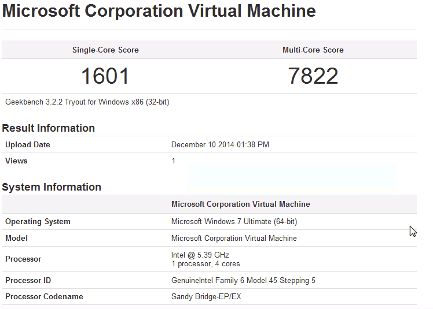Click the Result Information section heading
Viewport: 433px width, 309px height.
(x=48, y=128)
